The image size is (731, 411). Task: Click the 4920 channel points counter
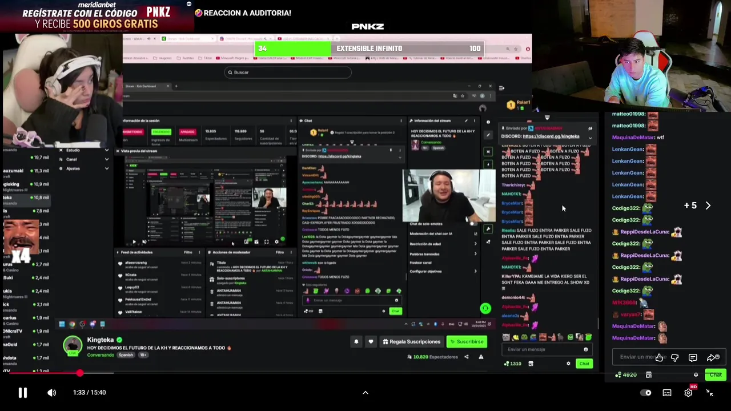(625, 375)
